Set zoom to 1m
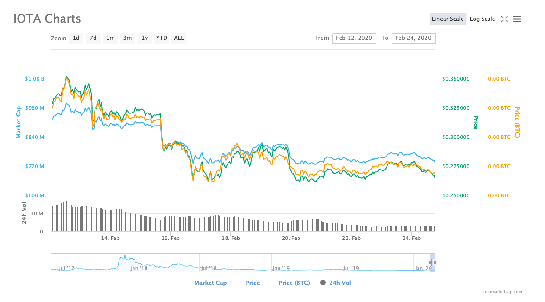The width and height of the screenshot is (545, 302). pos(110,38)
